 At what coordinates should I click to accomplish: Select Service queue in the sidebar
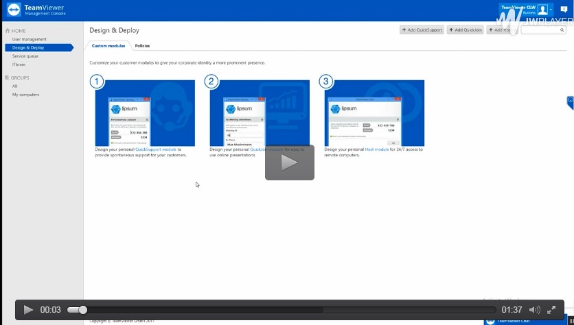click(25, 56)
